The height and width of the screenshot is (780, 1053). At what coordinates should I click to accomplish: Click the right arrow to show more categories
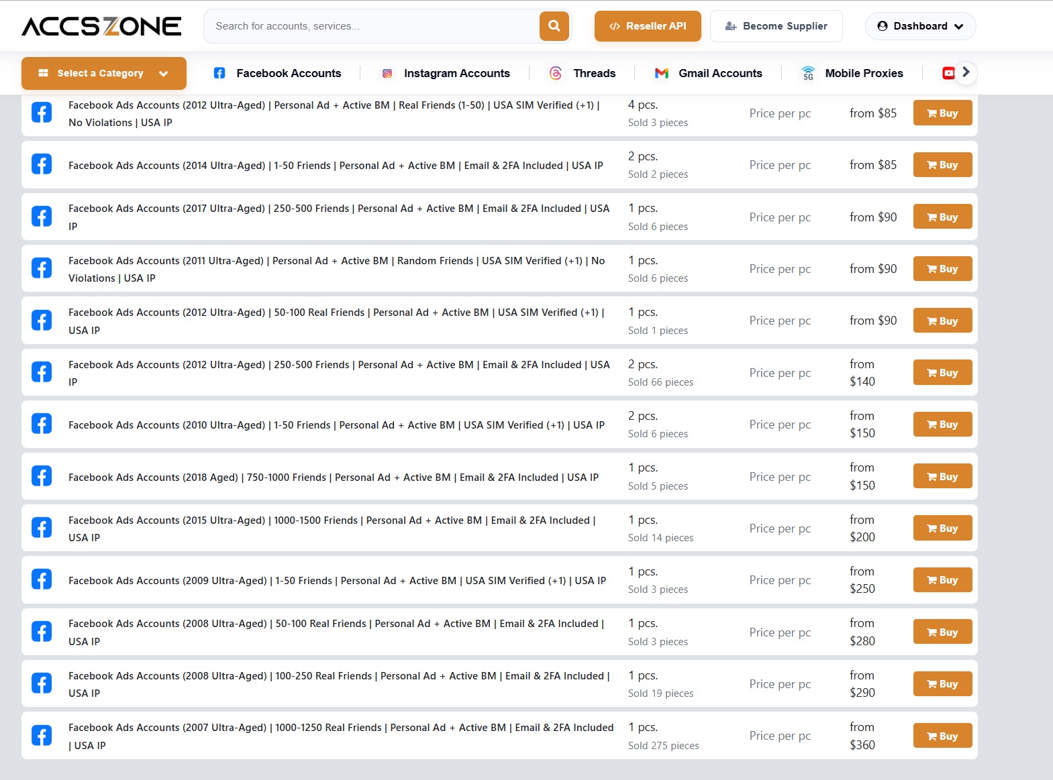click(x=966, y=72)
